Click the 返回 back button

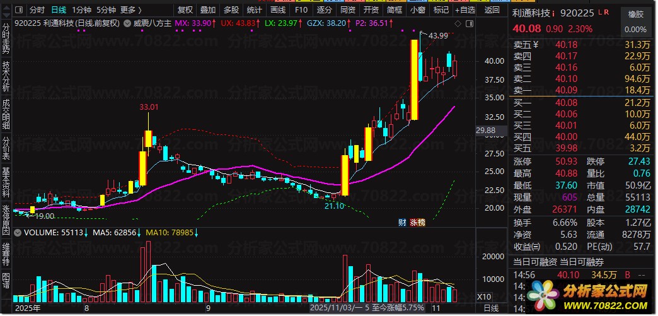(x=492, y=9)
